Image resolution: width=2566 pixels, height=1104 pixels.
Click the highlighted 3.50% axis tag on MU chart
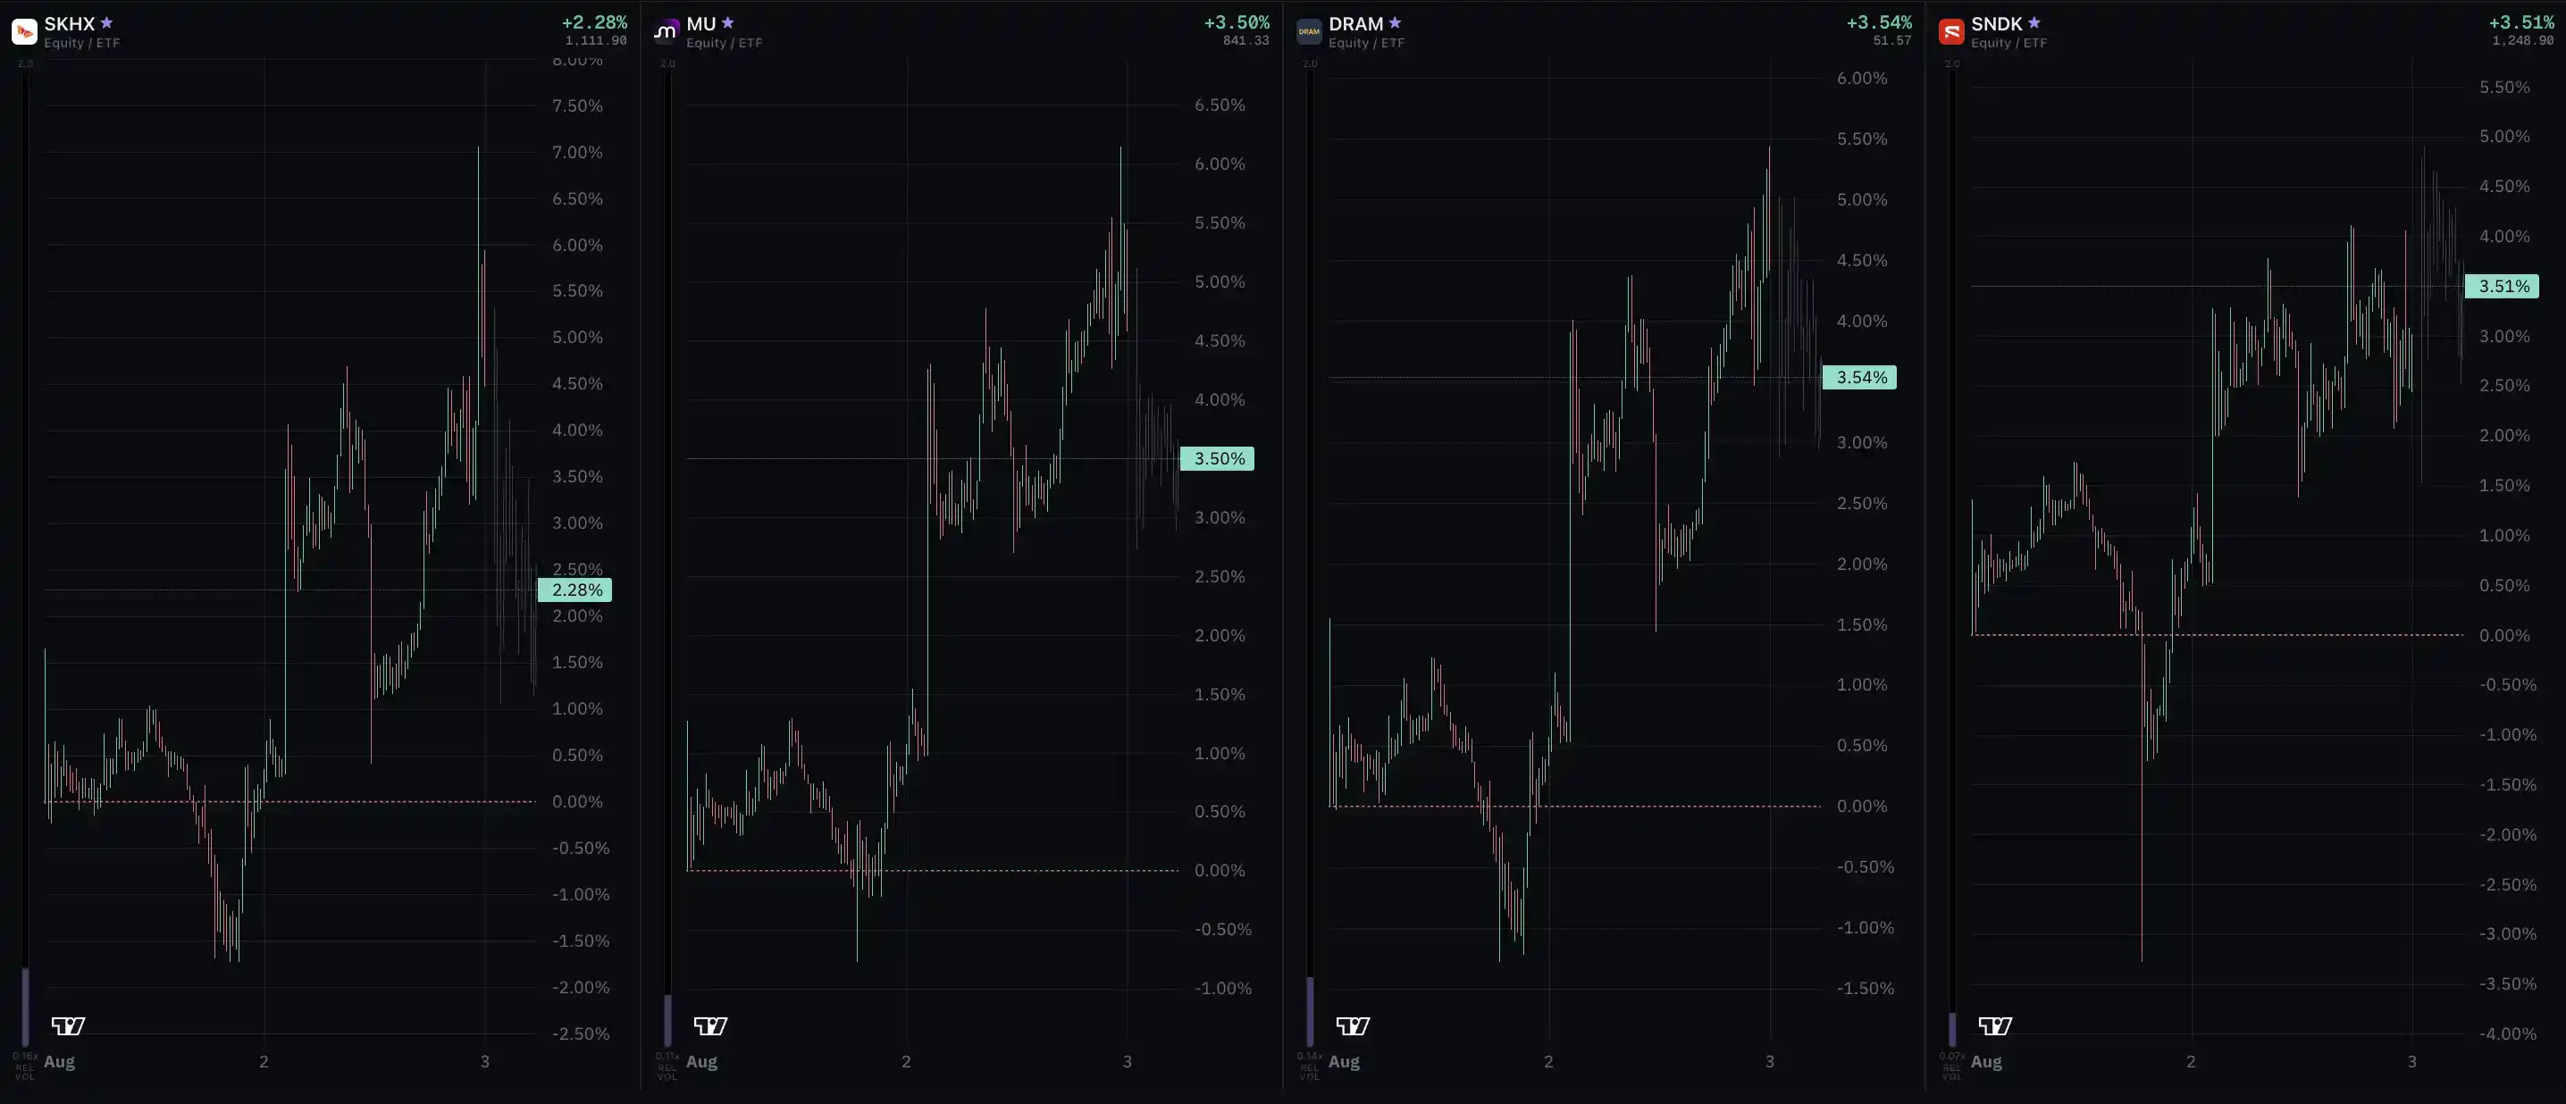click(1217, 459)
